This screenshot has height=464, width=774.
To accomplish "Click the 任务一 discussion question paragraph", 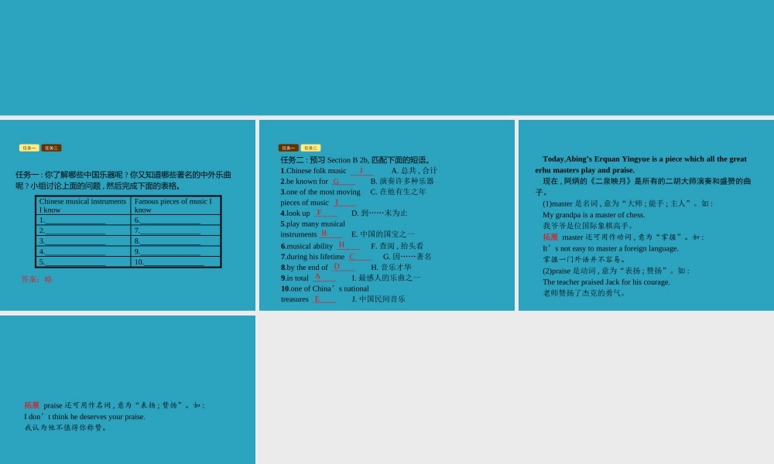I will [123, 180].
